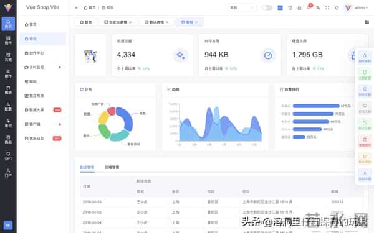374x233 pixels.
Task: Open GPT in the dark sidebar
Action: (8, 156)
